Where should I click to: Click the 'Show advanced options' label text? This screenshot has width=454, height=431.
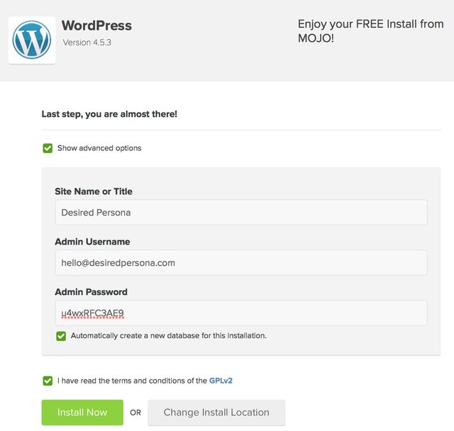[99, 148]
